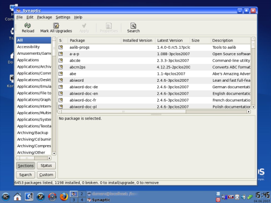Open the Home folder taskbar icon
This screenshot has width=271, height=203.
[17, 197]
